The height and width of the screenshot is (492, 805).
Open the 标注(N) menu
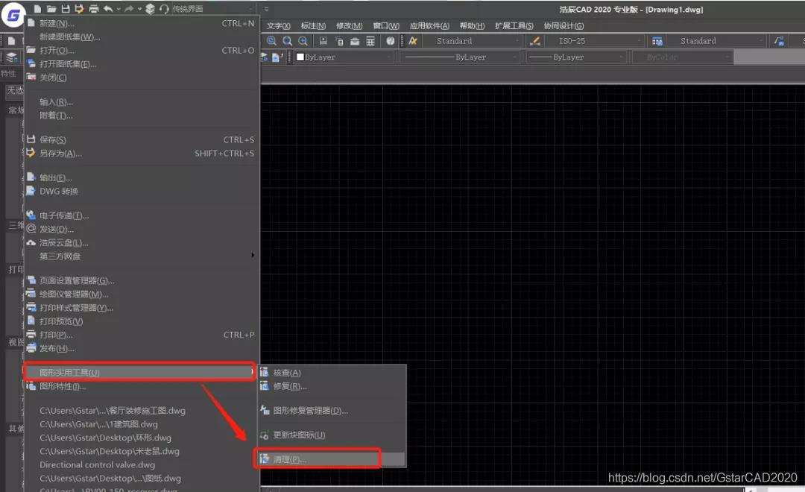point(313,25)
